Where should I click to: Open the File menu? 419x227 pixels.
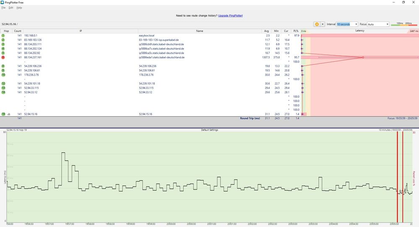tap(3, 8)
